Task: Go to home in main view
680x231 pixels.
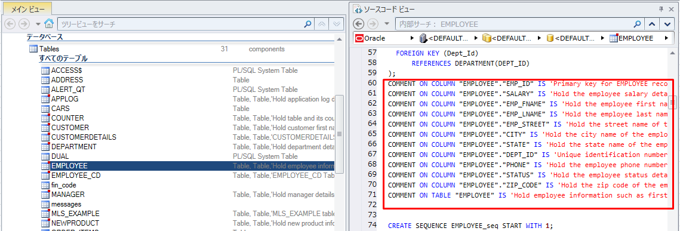Action: 49,23
